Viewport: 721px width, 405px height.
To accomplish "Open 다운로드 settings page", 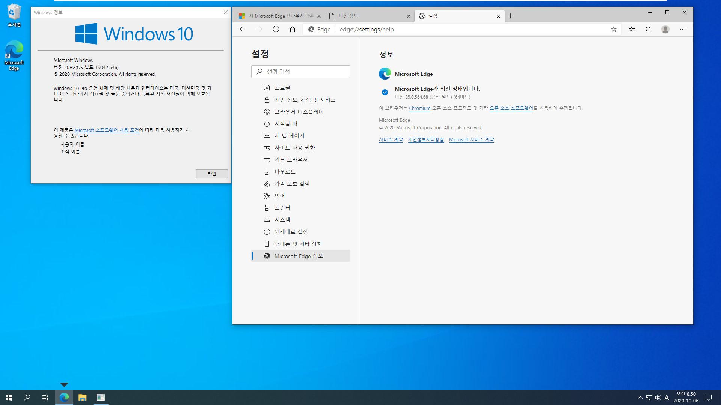I will tap(301, 172).
